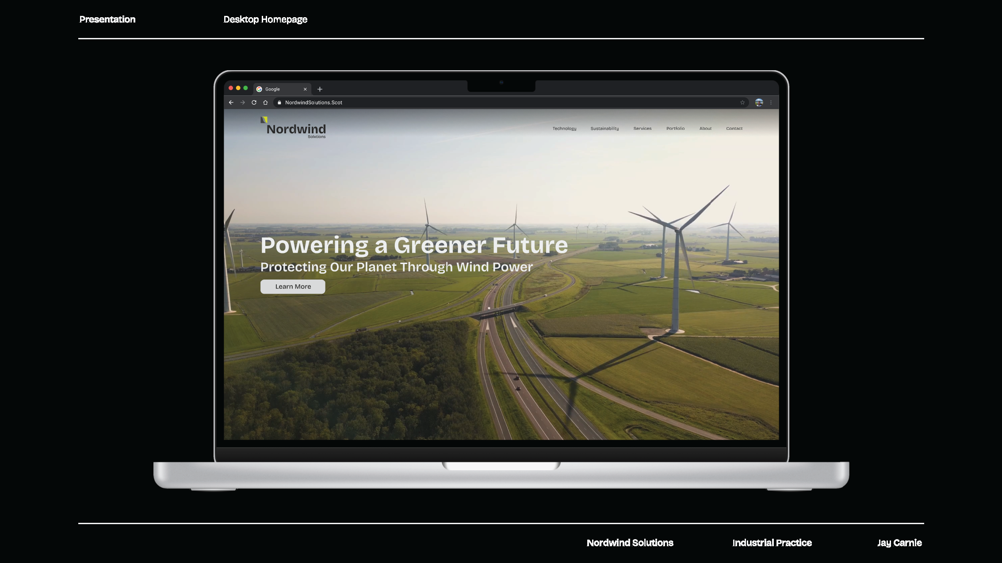Reload the page with refresh icon
Image resolution: width=1002 pixels, height=563 pixels.
point(254,102)
